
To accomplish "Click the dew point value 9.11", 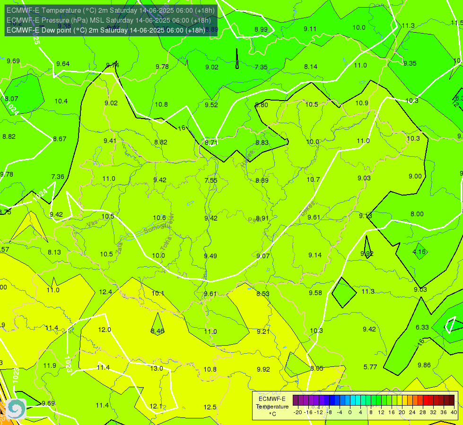I will [x=310, y=29].
